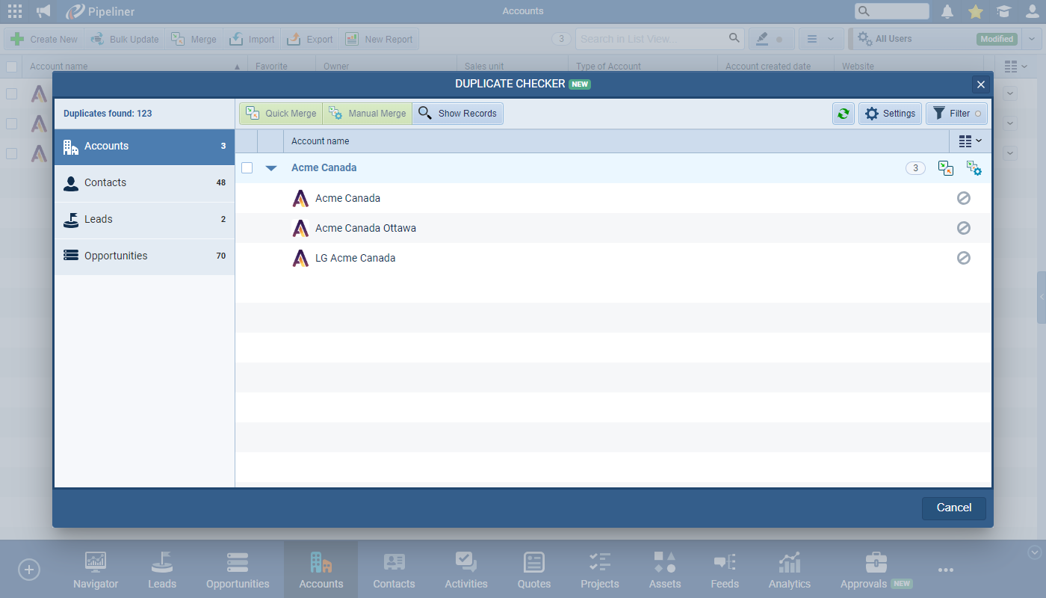Exclude LG Acme Canada from duplicates
The image size is (1046, 598).
(964, 258)
